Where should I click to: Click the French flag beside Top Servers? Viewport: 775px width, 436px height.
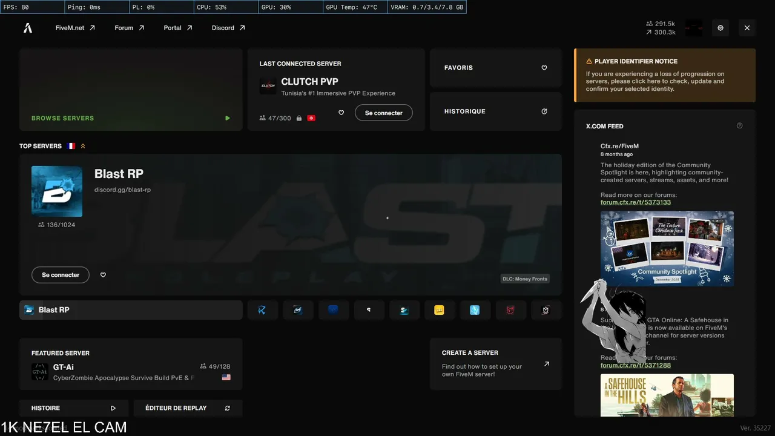(71, 146)
